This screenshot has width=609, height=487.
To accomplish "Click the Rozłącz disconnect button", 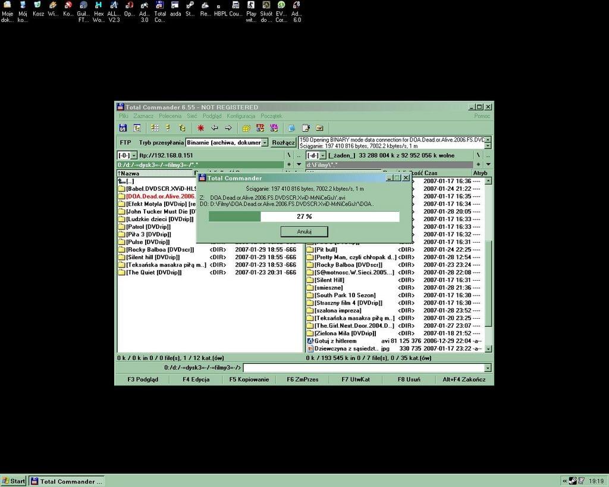I will point(283,143).
